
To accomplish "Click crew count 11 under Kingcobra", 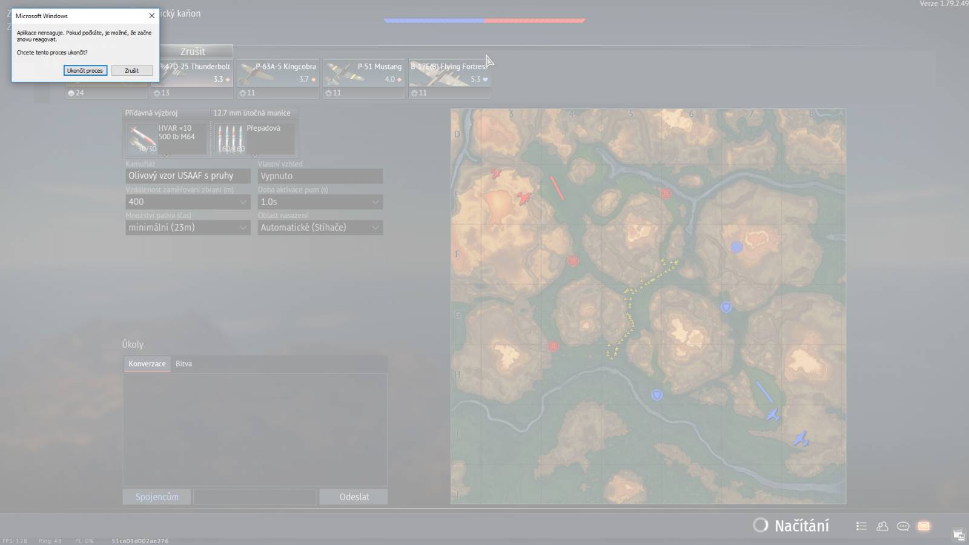I will click(x=247, y=93).
